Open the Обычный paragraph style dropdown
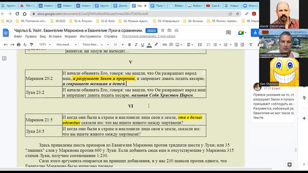This screenshot has width=308, height=173. 66,45
